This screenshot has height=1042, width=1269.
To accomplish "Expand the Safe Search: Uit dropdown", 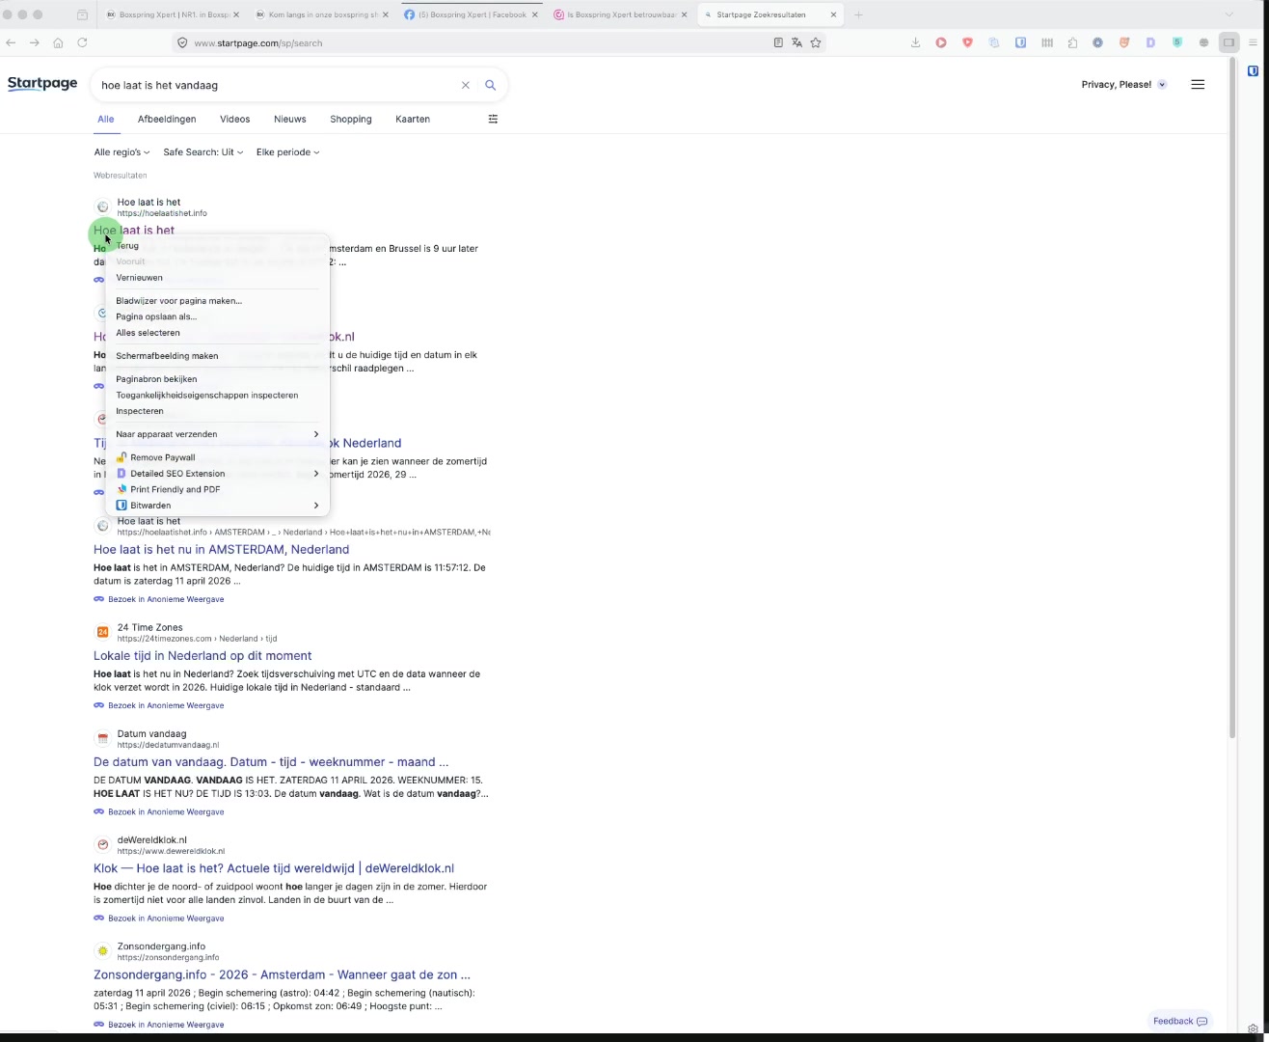I will coord(202,152).
